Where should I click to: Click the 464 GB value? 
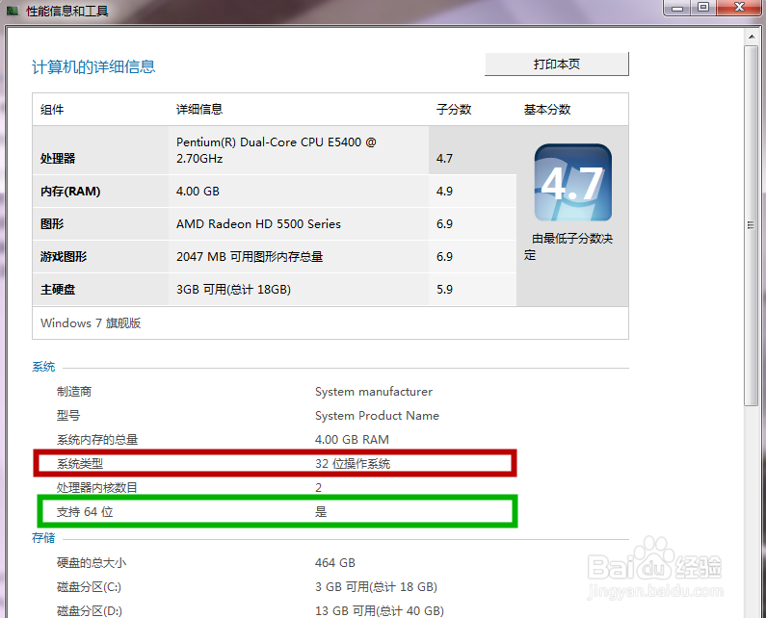pyautogui.click(x=335, y=563)
